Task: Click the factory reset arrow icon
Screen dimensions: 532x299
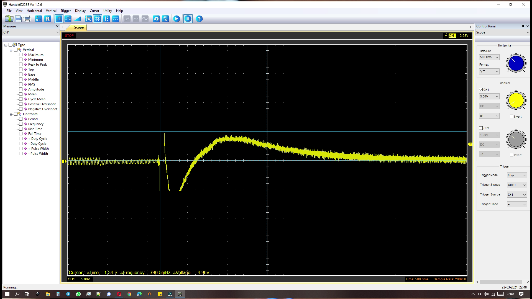Action: click(156, 19)
